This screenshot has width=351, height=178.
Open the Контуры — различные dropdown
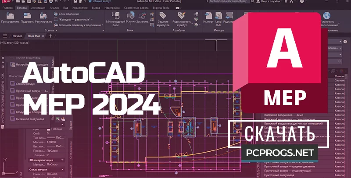(92, 20)
